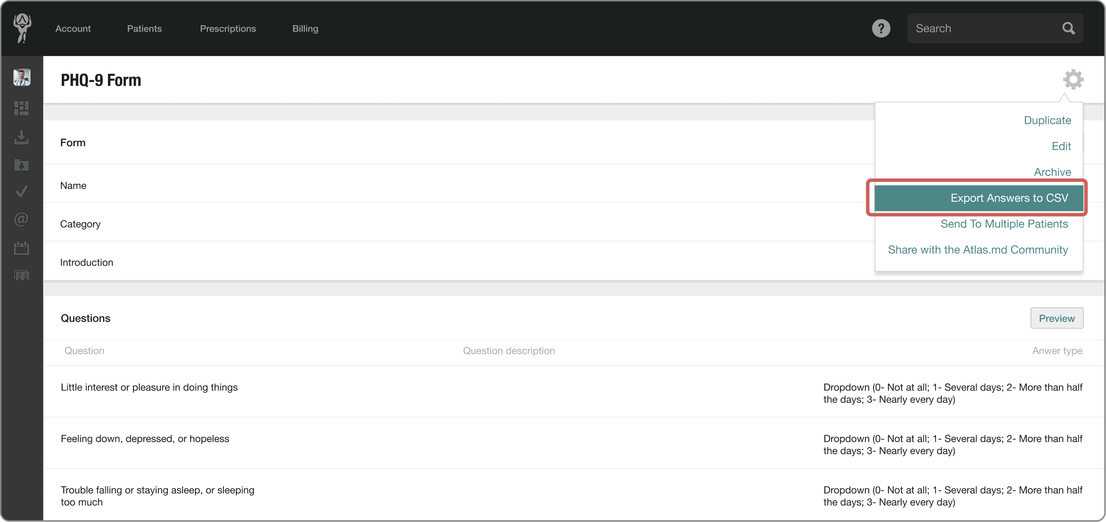The image size is (1106, 522).
Task: Select 'Trouble falling or staying asleep' question
Action: click(157, 496)
